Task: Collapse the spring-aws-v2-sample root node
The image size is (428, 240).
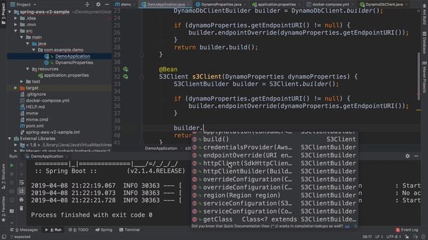Action: (x=9, y=12)
